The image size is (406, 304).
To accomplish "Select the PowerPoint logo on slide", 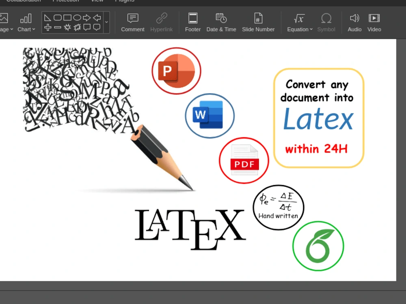I will click(x=176, y=71).
